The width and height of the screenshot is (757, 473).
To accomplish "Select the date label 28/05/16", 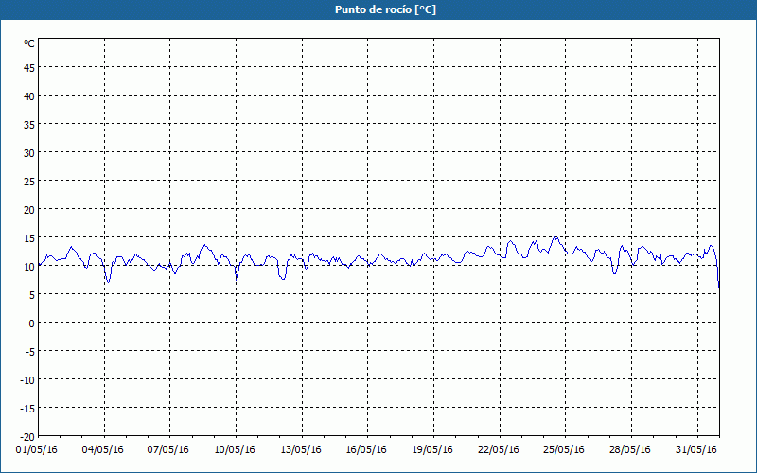I will coord(630,450).
